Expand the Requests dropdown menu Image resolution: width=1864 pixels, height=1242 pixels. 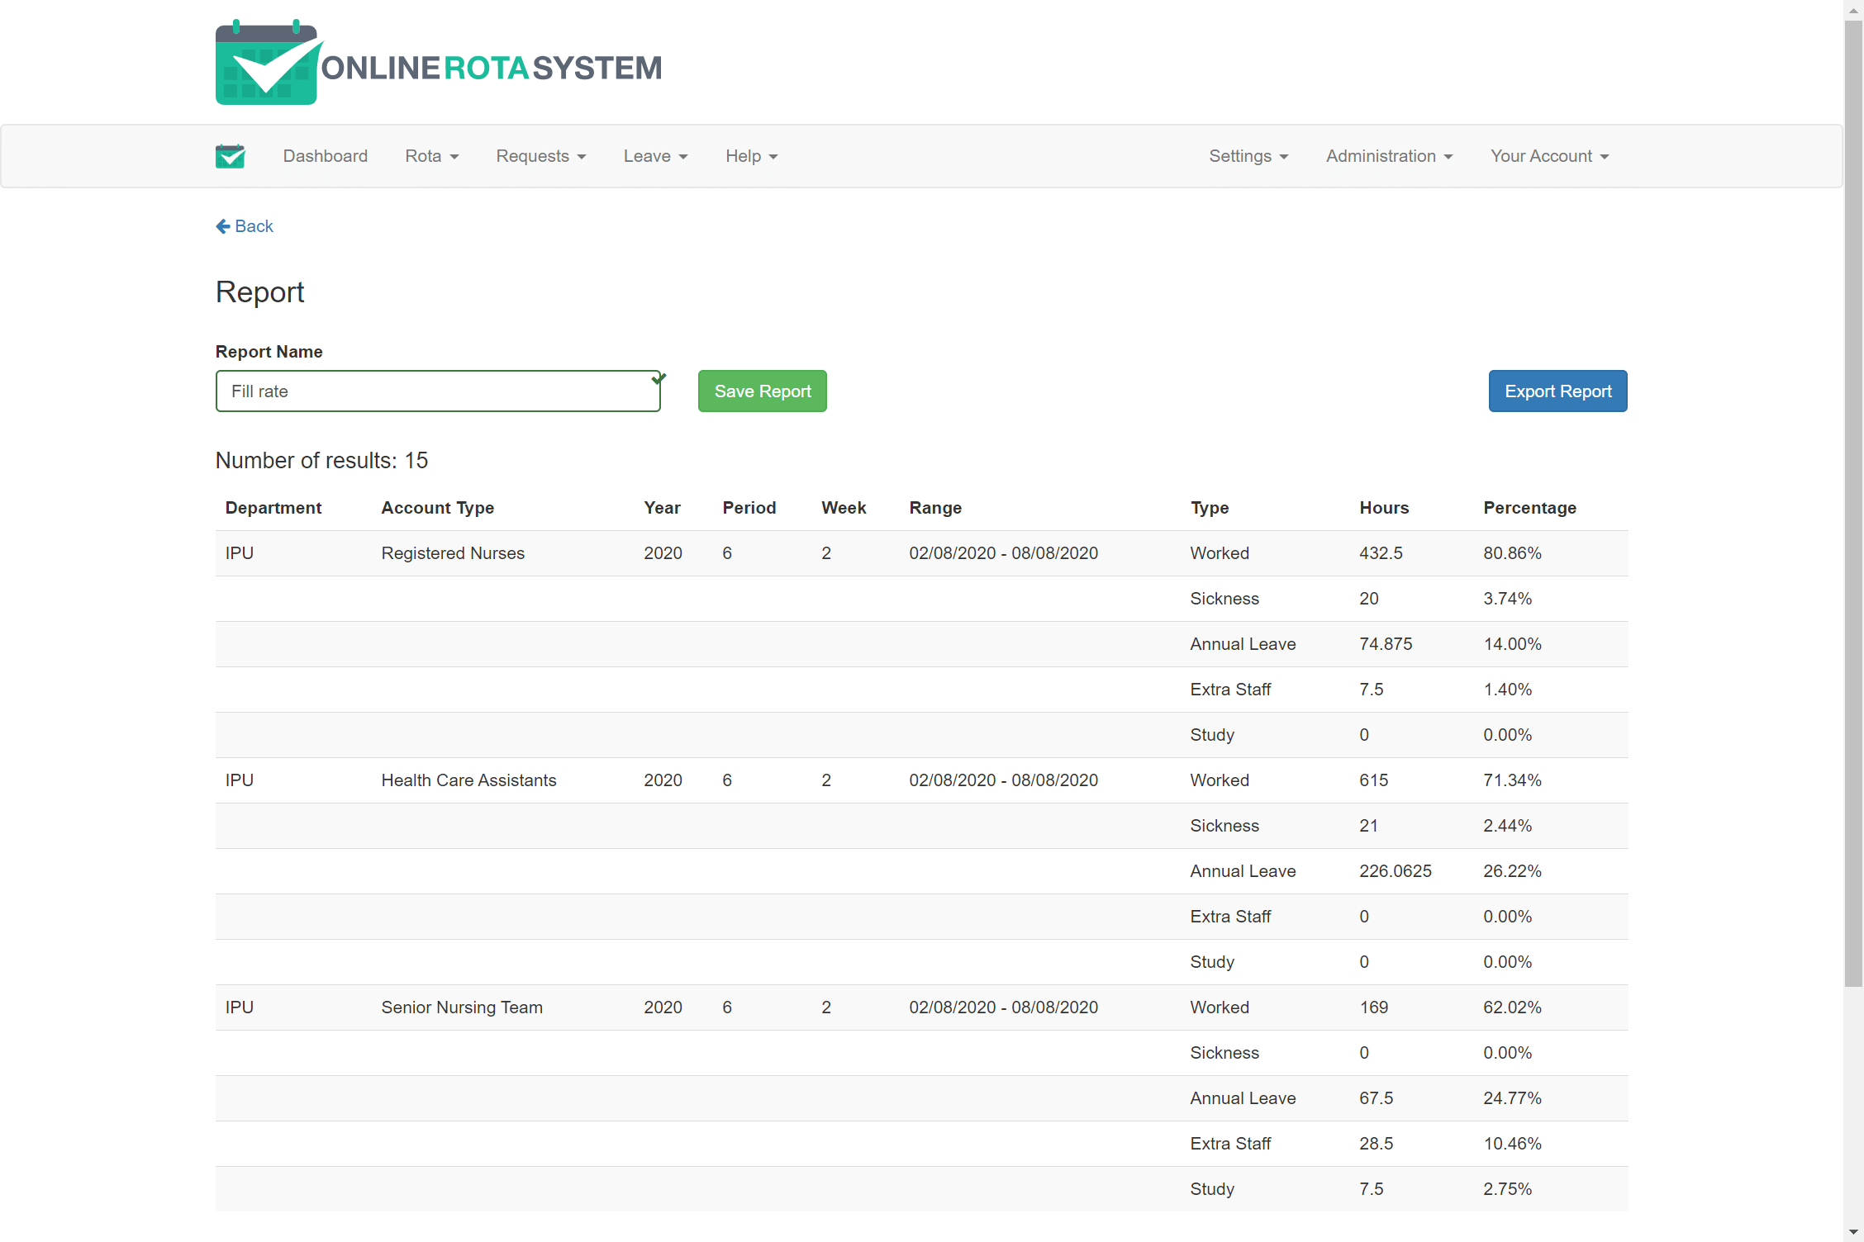[x=541, y=156]
